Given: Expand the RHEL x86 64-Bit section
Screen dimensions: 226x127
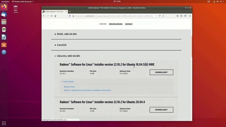Looking at the screenshot, I should coord(66,34).
